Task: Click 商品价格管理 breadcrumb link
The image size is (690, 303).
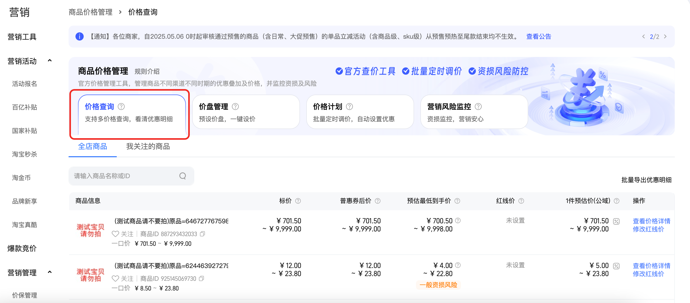Action: [x=91, y=12]
